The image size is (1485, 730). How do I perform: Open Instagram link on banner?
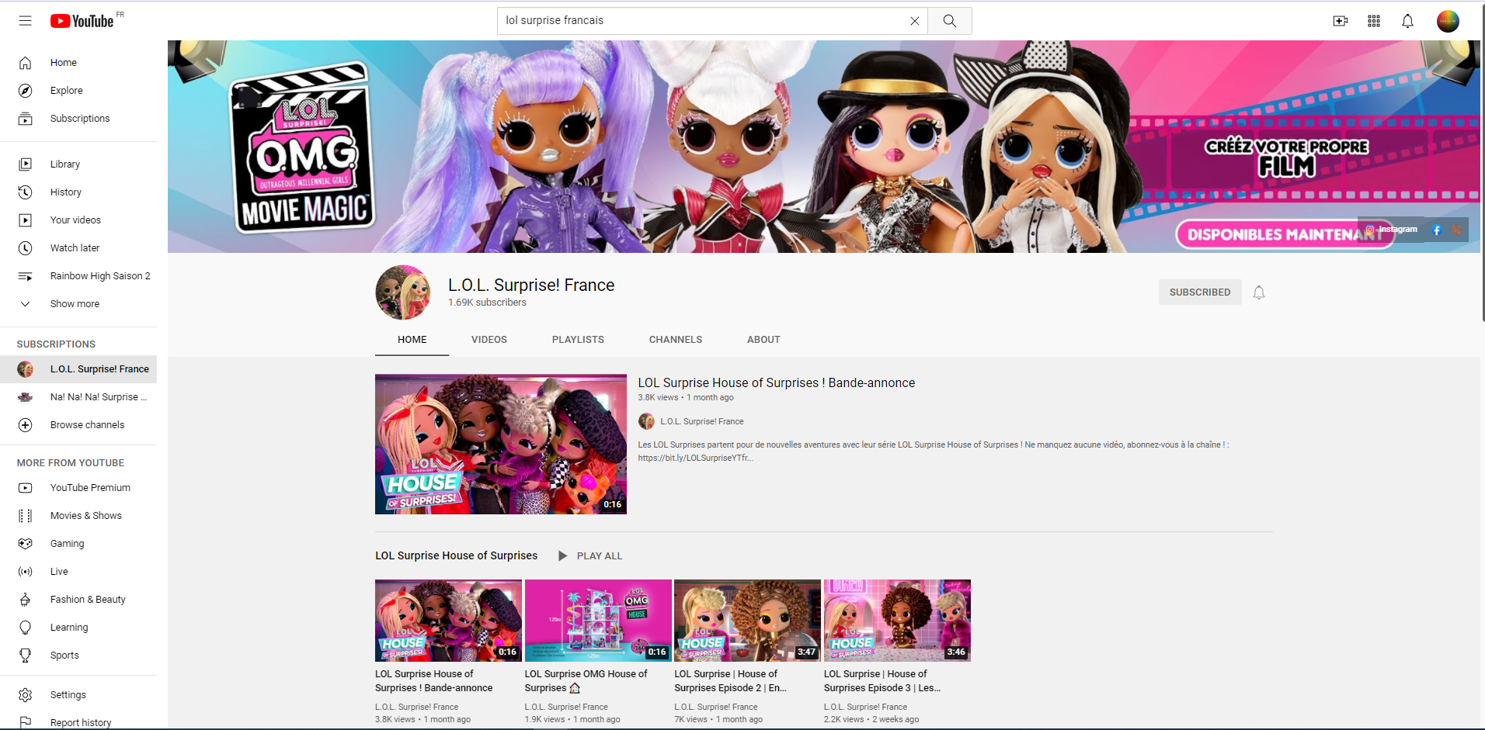pyautogui.click(x=1391, y=230)
